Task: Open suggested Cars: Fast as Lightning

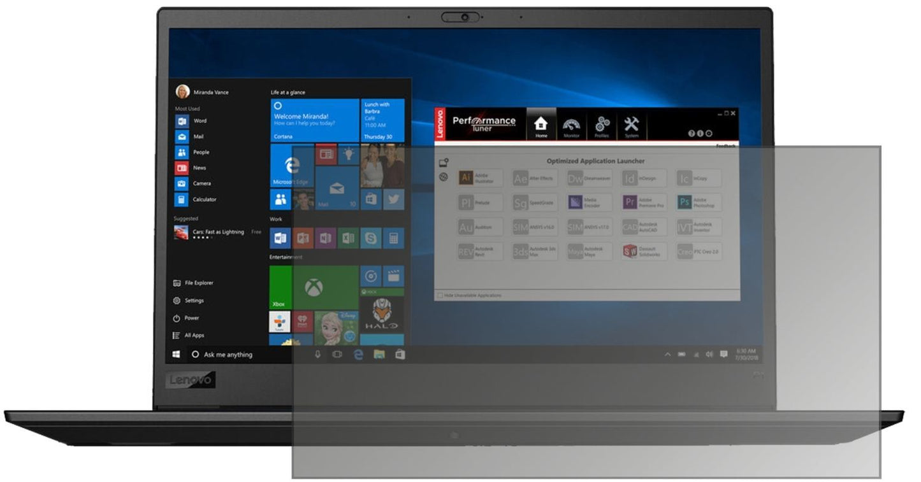Action: click(x=217, y=233)
